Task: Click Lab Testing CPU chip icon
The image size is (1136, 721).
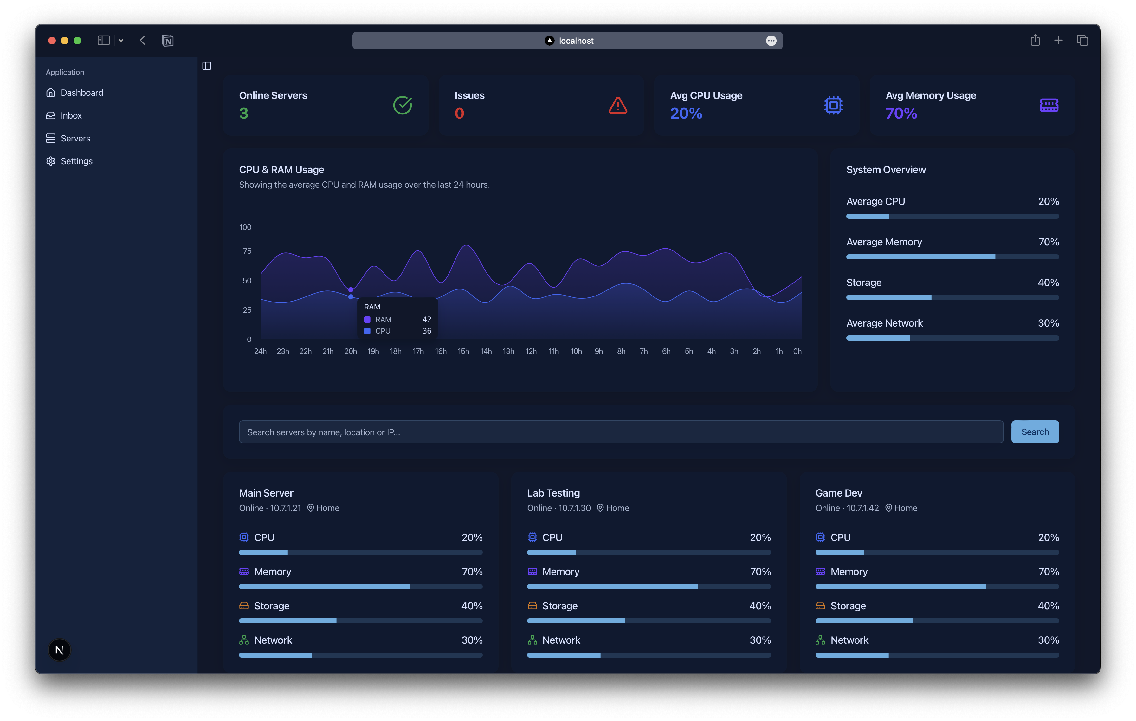Action: pos(532,537)
